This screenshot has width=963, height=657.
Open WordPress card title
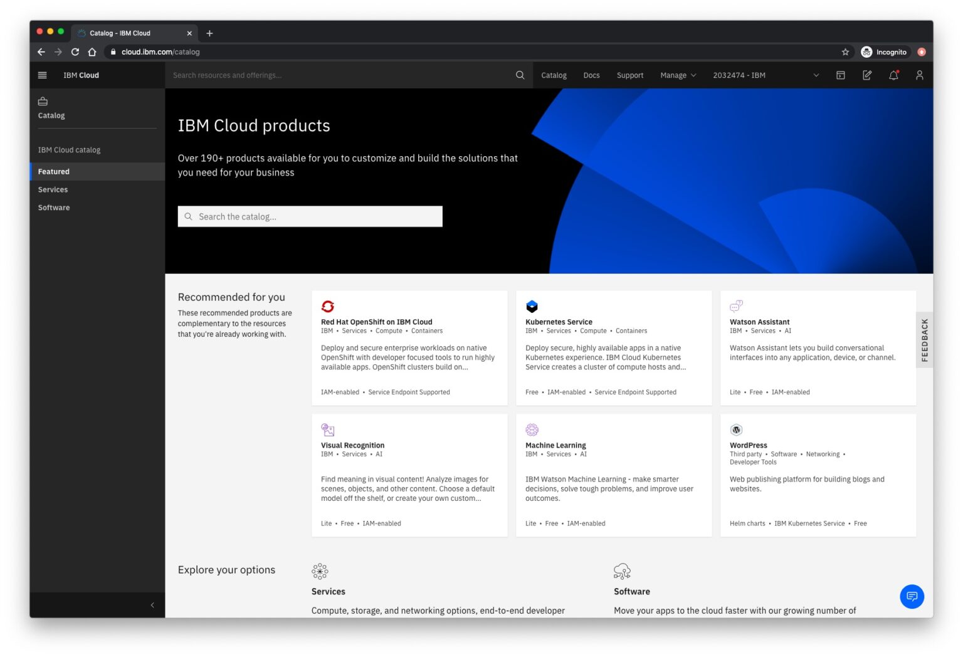(748, 445)
